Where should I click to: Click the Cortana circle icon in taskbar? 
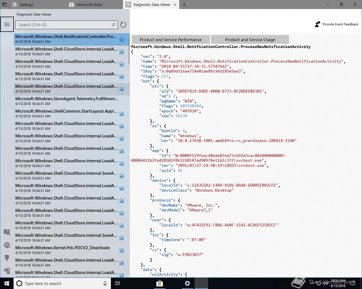tap(19, 283)
